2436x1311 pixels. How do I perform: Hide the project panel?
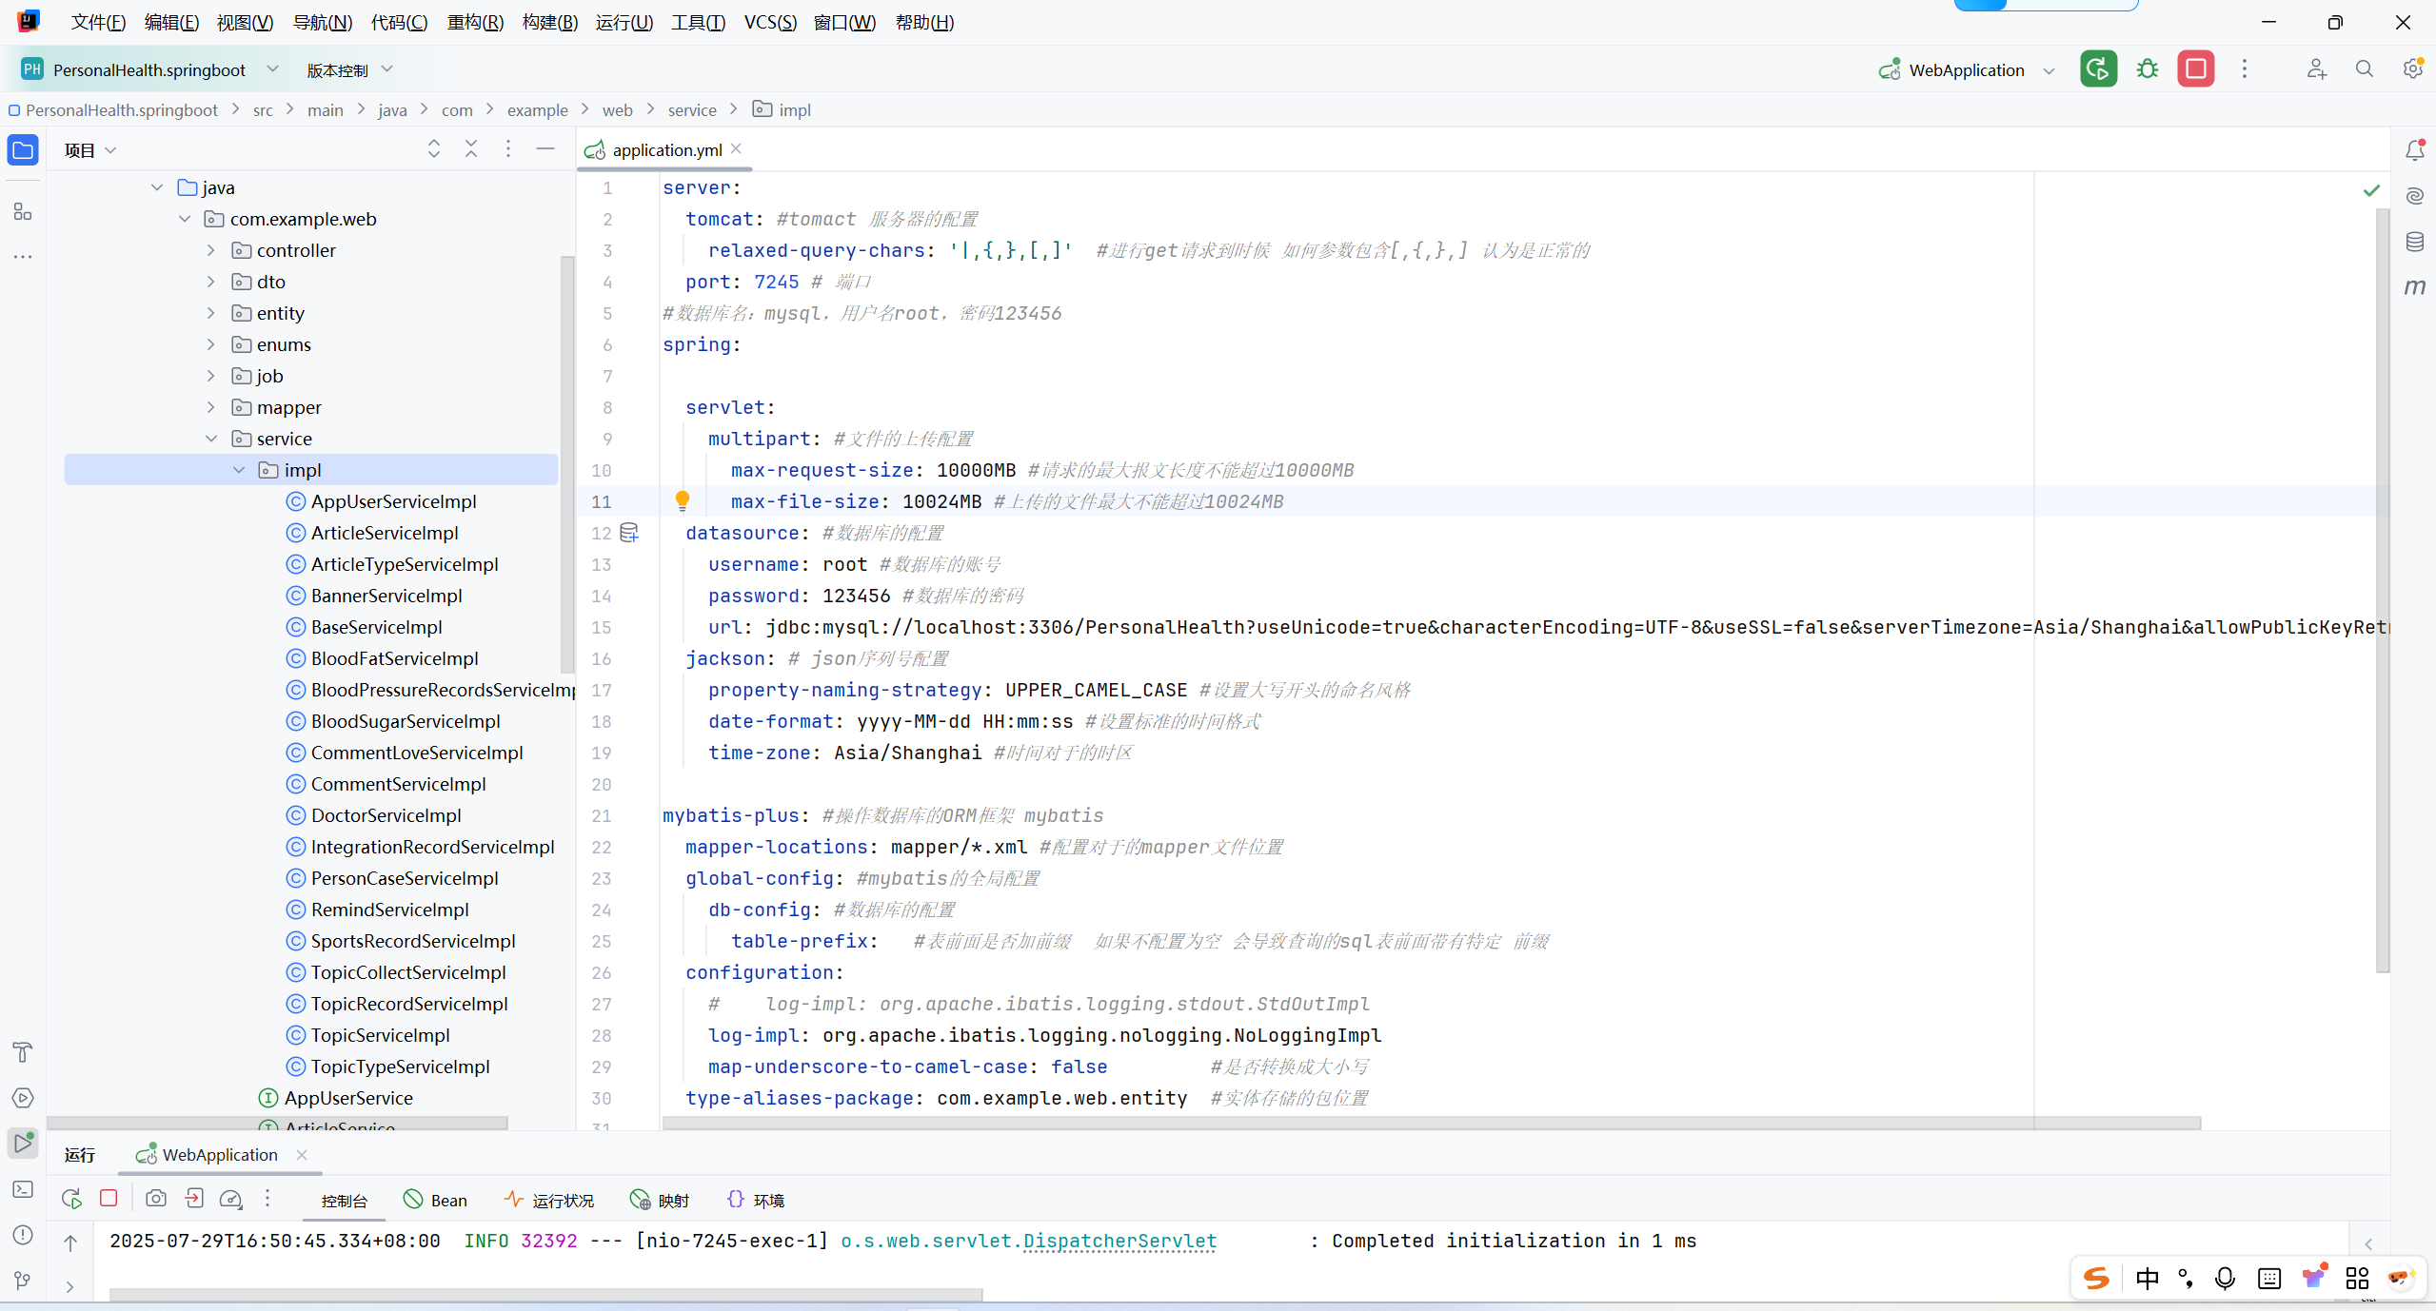545,149
